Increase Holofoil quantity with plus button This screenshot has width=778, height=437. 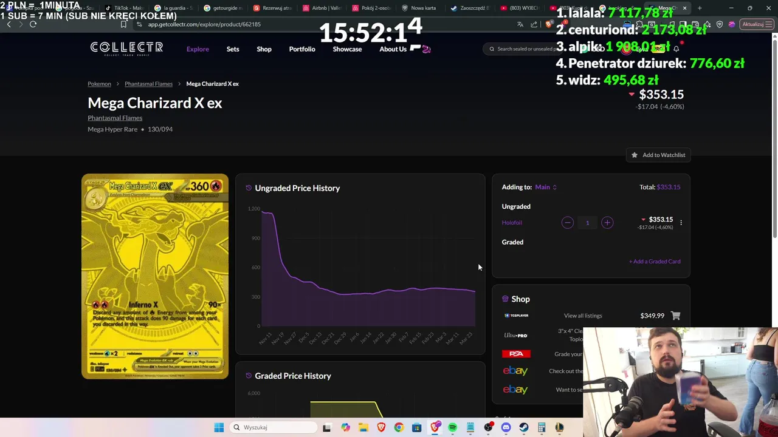(x=607, y=223)
